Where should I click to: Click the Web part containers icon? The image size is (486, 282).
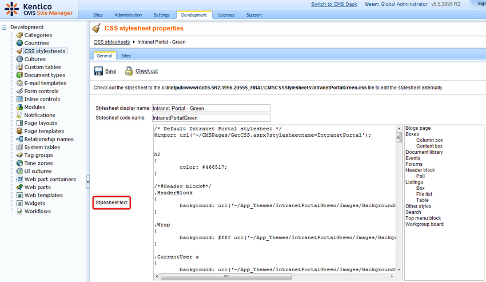(x=19, y=179)
